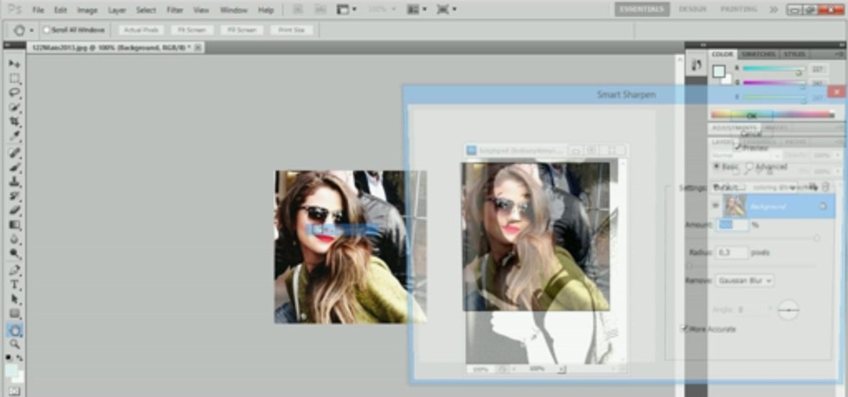Hide the Background layer with the eye icon

(715, 206)
